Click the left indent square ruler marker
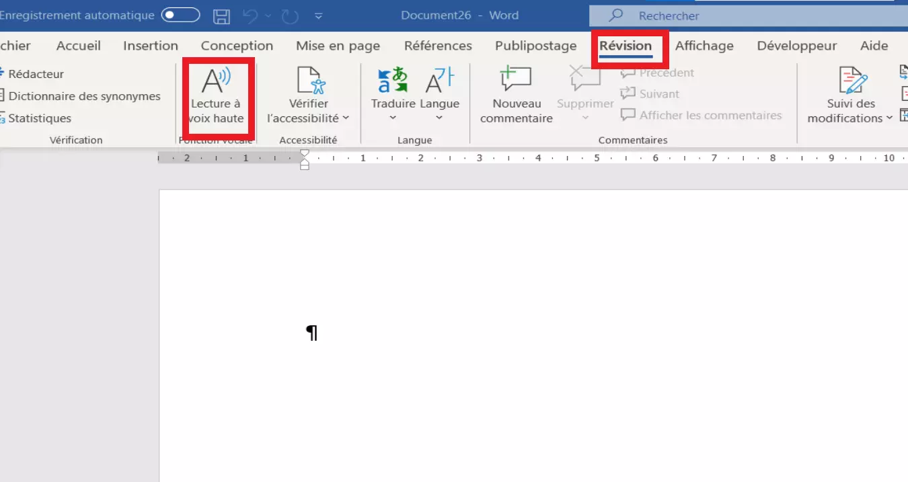Viewport: 908px width, 482px height. coord(305,166)
